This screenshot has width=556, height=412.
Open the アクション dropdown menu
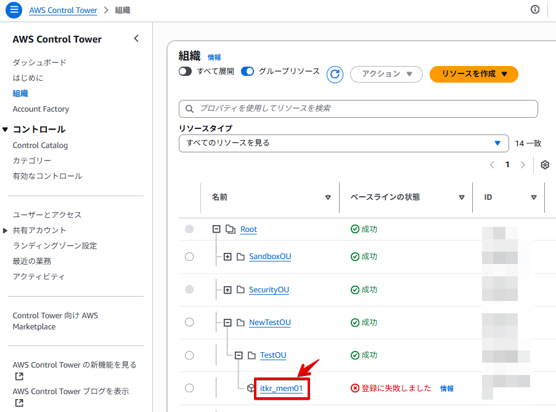click(x=386, y=74)
